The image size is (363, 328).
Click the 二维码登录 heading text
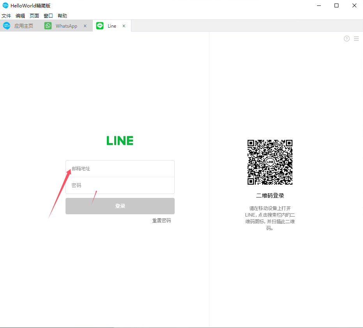(x=270, y=196)
